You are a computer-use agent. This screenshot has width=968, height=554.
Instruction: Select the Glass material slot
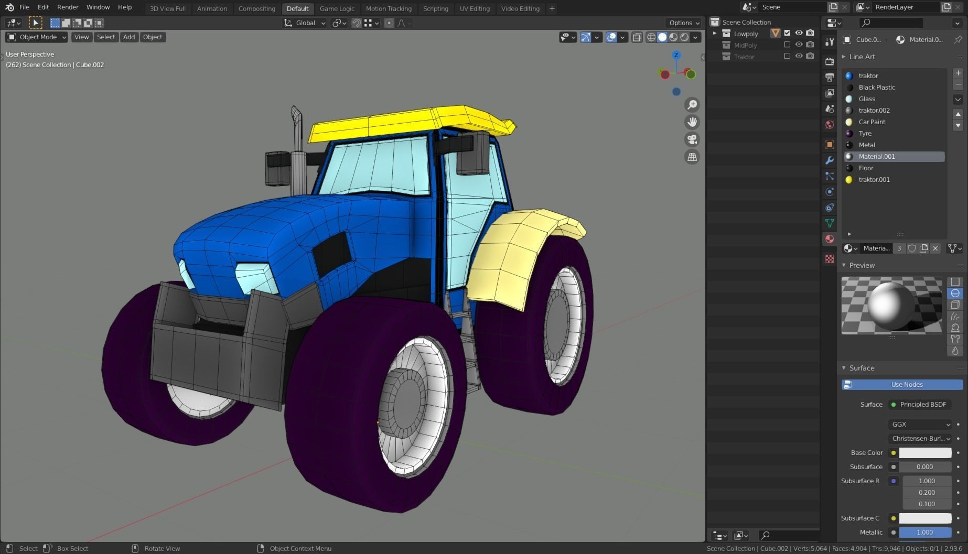(894, 99)
